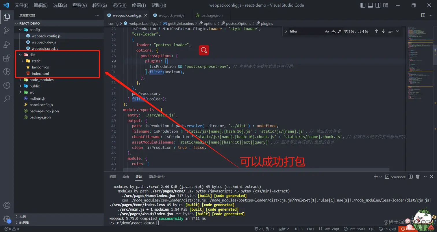Toggle secondary side bar visibility

378,5
